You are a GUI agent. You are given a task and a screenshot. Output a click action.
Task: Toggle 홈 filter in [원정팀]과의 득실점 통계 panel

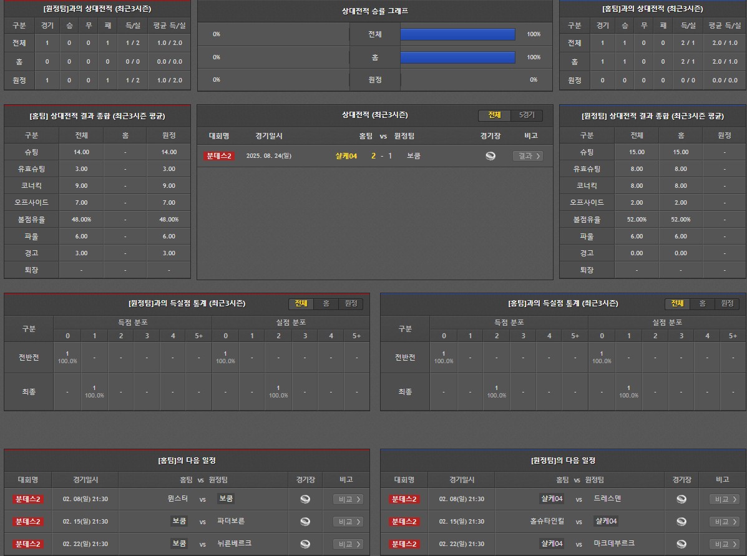click(x=326, y=303)
